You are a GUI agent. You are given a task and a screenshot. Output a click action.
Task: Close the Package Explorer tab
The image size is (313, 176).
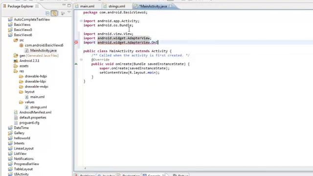37,6
